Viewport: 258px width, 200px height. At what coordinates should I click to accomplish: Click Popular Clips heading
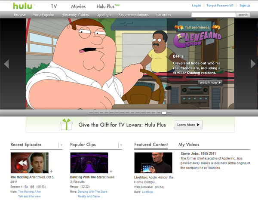tap(83, 145)
